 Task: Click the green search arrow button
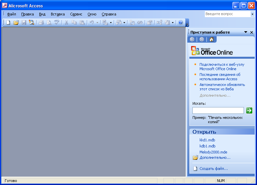click(249, 110)
